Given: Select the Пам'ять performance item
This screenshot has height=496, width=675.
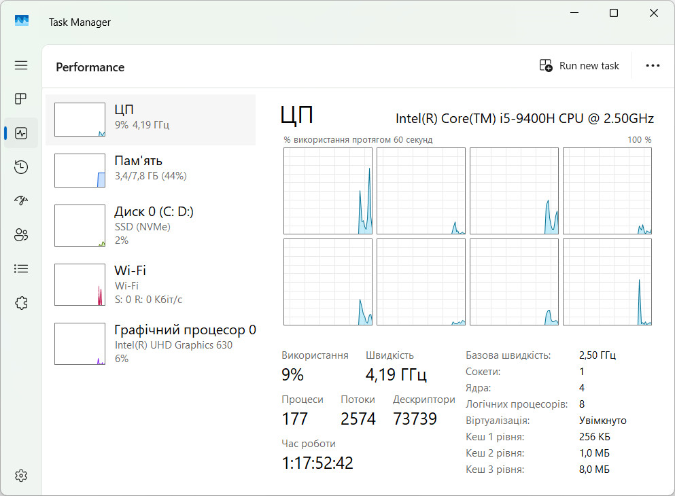Looking at the screenshot, I should [151, 170].
